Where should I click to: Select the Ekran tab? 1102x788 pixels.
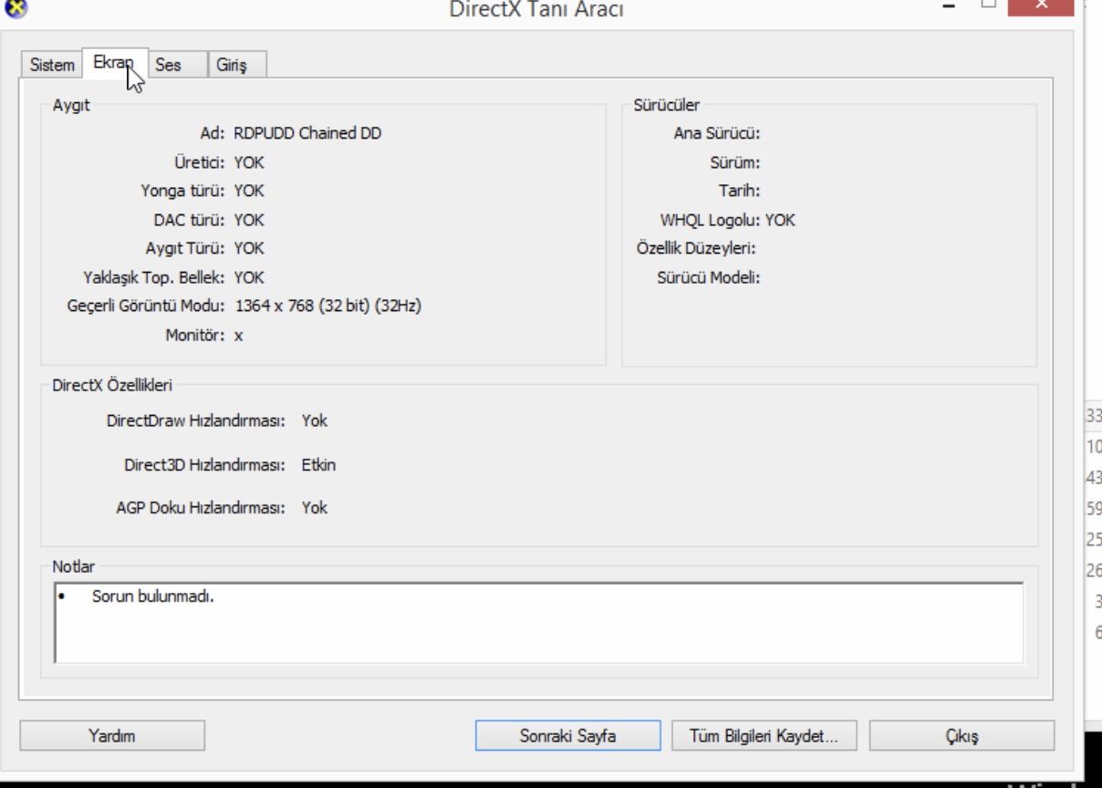coord(115,63)
